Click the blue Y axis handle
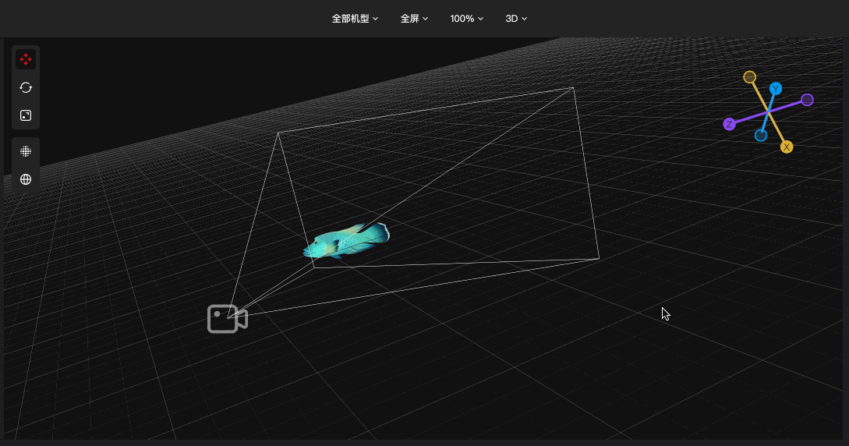Viewport: 849px width, 446px height. (x=776, y=89)
